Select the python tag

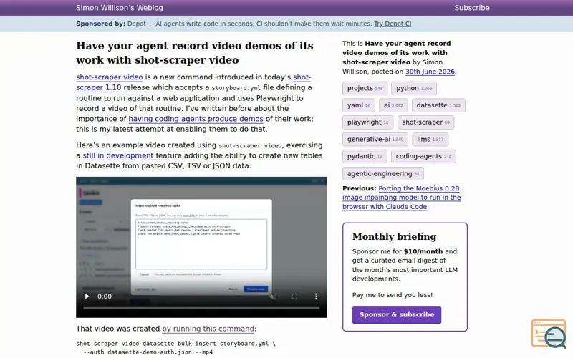click(x=414, y=88)
